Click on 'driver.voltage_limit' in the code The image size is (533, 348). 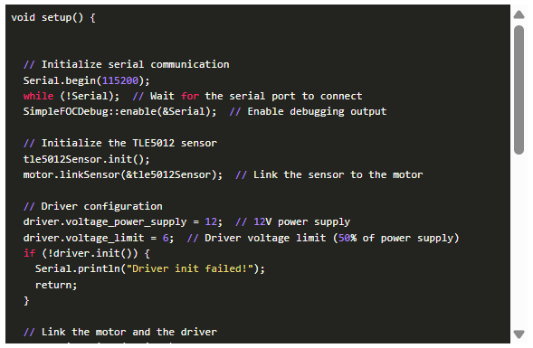coord(83,238)
